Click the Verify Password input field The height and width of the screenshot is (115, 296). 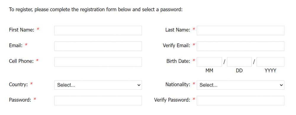click(240, 101)
